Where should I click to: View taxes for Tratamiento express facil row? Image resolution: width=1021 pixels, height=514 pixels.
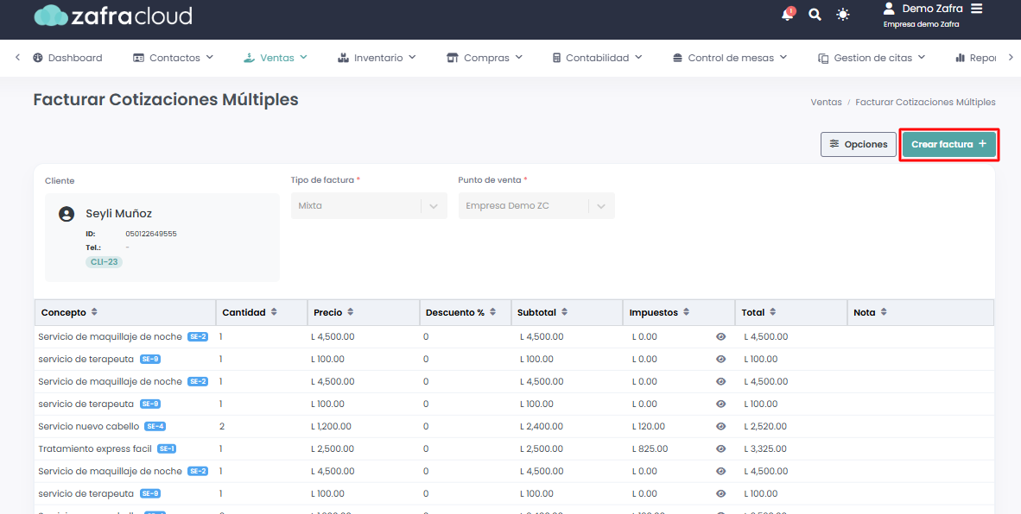click(721, 448)
